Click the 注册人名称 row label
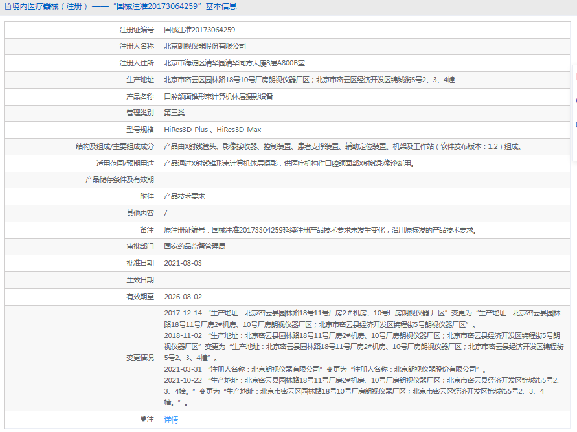577x432 pixels. 137,47
